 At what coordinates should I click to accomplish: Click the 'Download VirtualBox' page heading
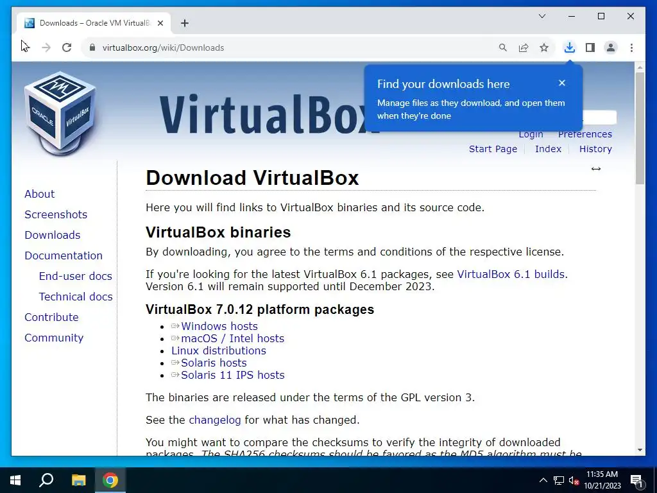pyautogui.click(x=252, y=178)
